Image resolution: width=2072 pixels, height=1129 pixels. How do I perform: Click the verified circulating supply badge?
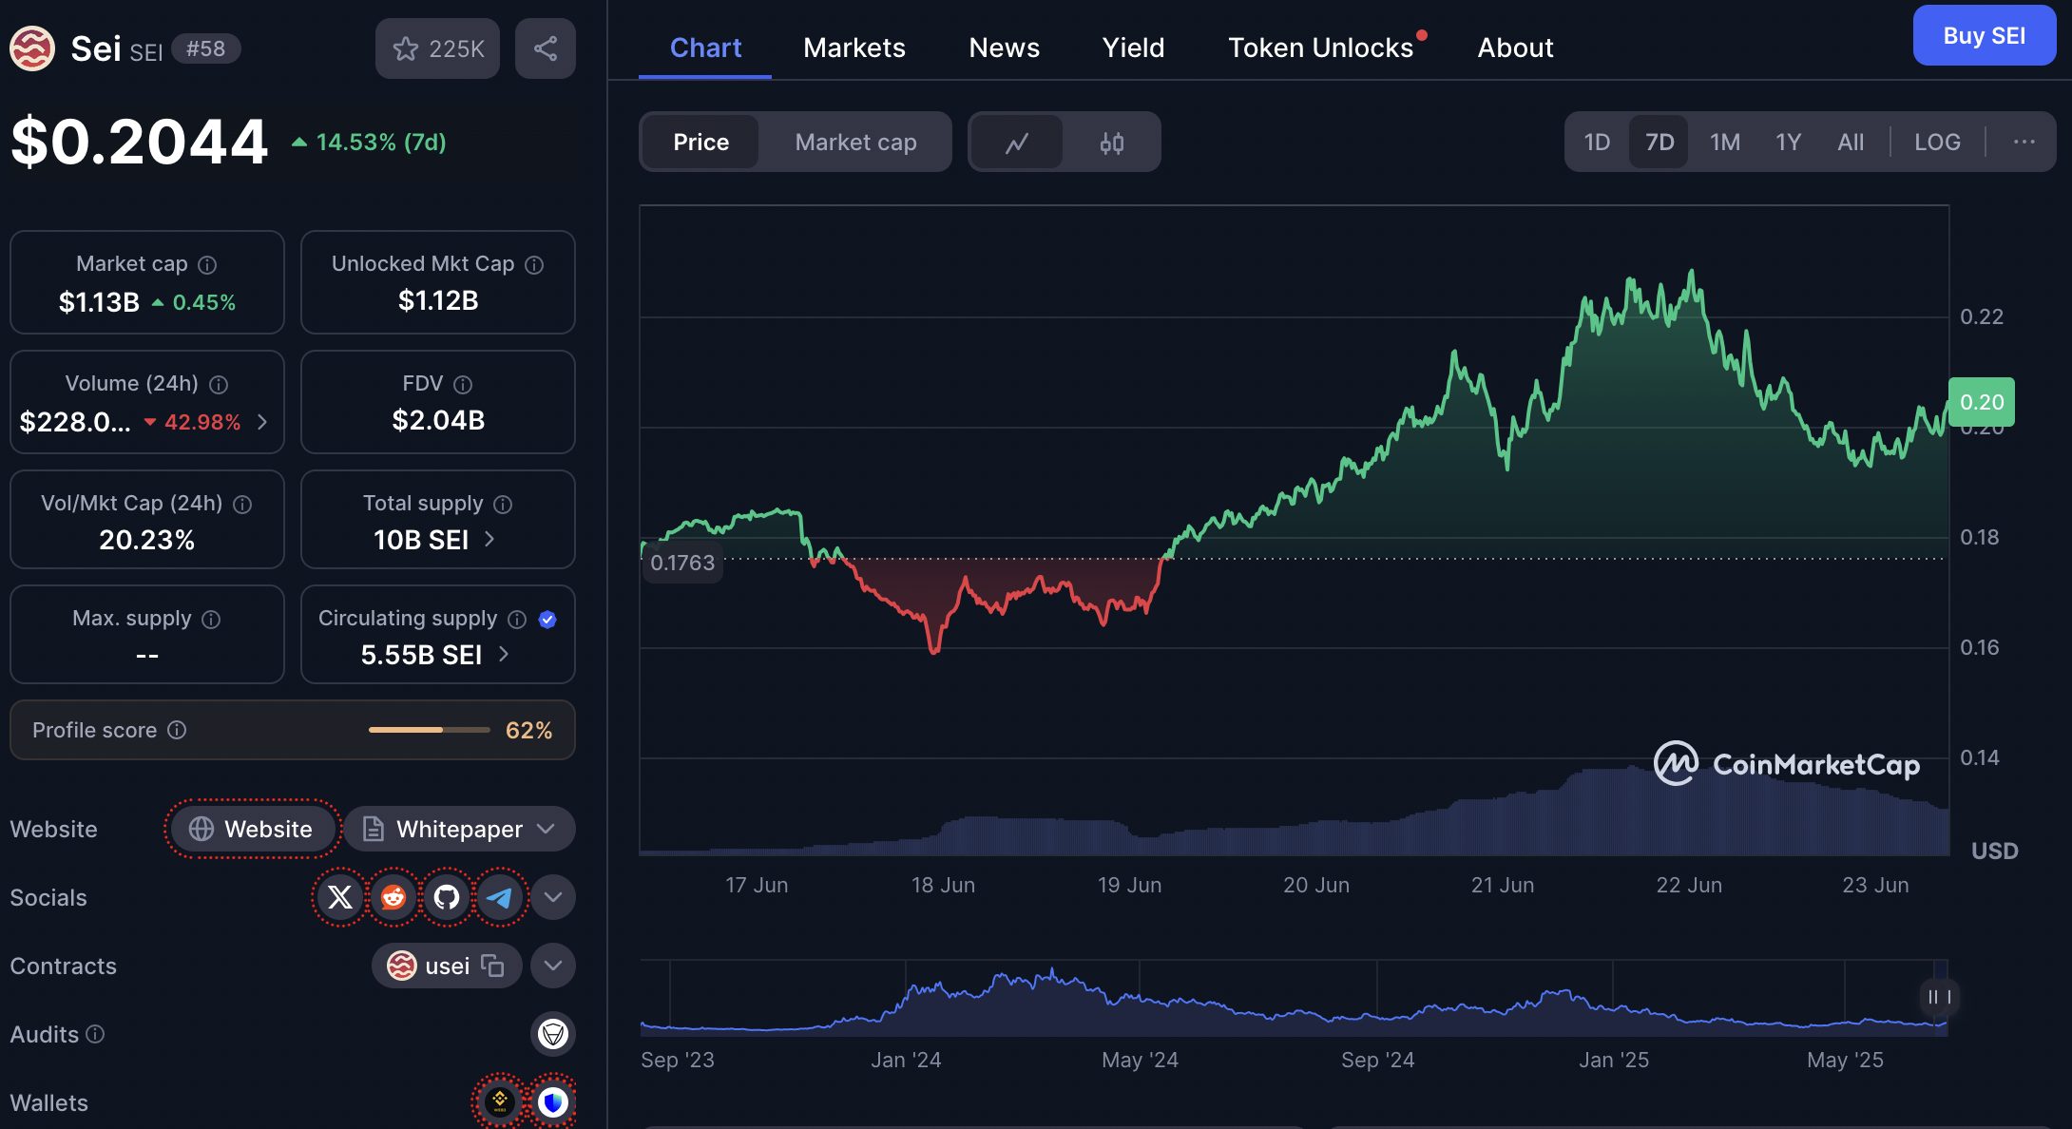(547, 619)
